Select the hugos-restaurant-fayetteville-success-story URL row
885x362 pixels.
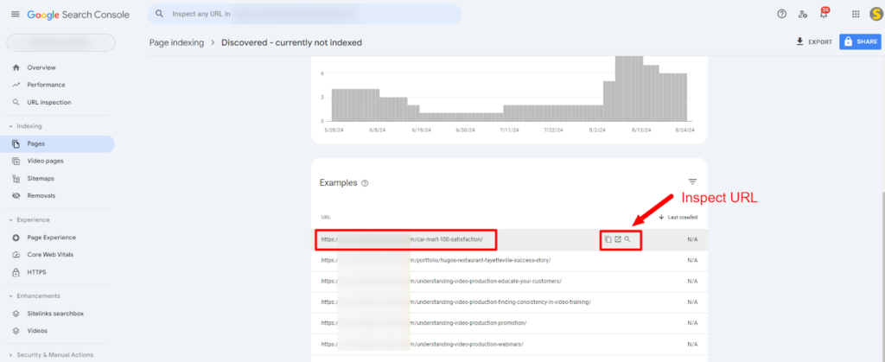pos(509,261)
